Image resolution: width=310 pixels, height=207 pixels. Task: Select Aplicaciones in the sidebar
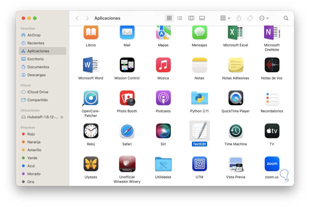tap(42, 51)
